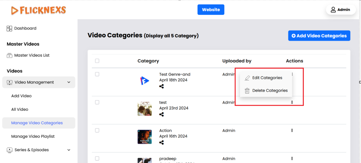This screenshot has width=361, height=163.
Task: Go to Manage Video Playlist
Action: pos(33,136)
